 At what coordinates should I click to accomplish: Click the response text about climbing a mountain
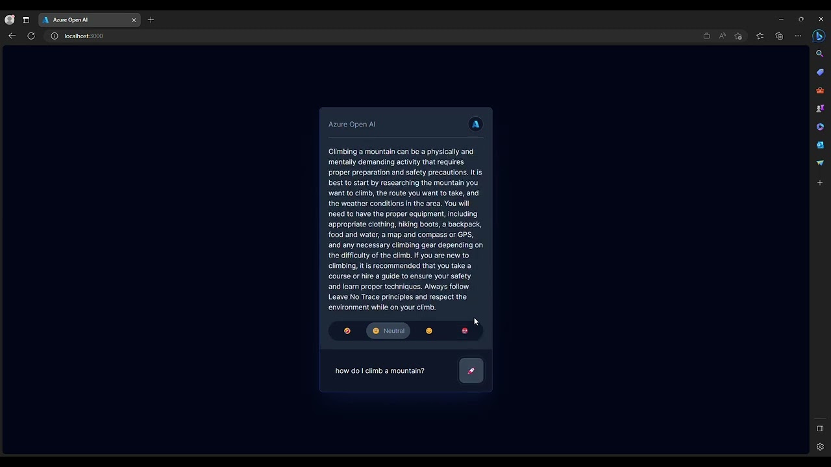[406, 229]
